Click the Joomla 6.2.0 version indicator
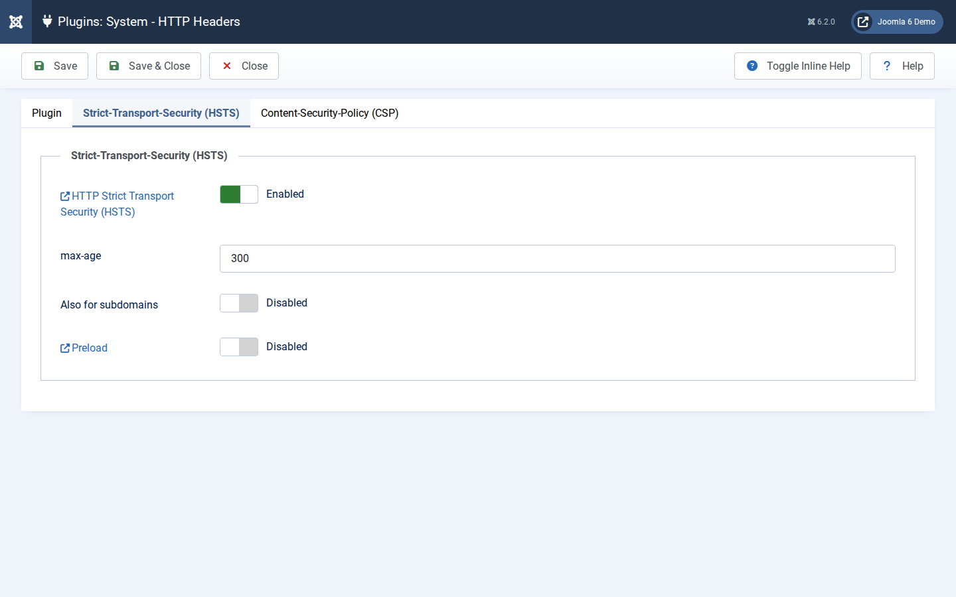 click(x=821, y=22)
